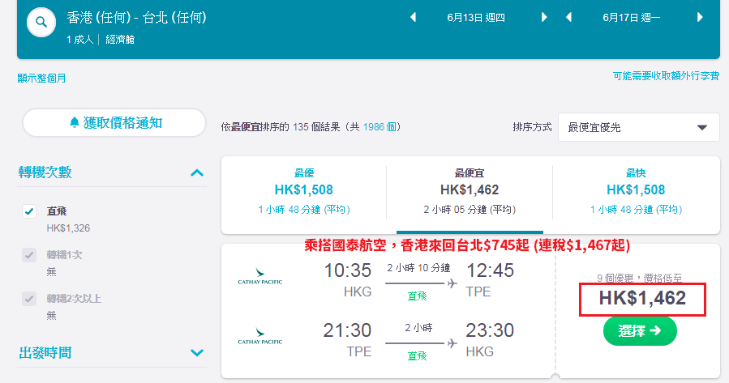Toggle the 轉機1次 checkbox
The width and height of the screenshot is (729, 383).
tap(29, 255)
